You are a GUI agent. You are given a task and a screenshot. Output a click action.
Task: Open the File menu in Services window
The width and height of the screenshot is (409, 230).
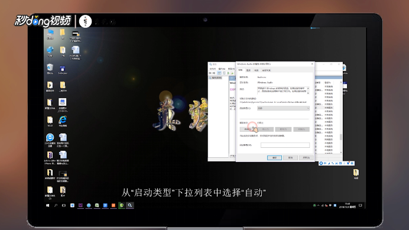(213, 69)
